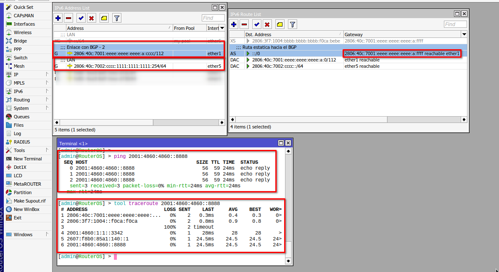The height and width of the screenshot is (272, 499).
Task: Click the comment button in IPv6 Address List
Action: (x=104, y=18)
